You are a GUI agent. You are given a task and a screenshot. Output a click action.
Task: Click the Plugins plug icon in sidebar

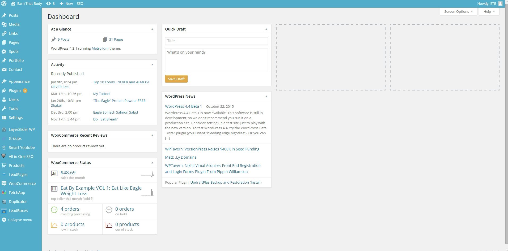point(4,90)
